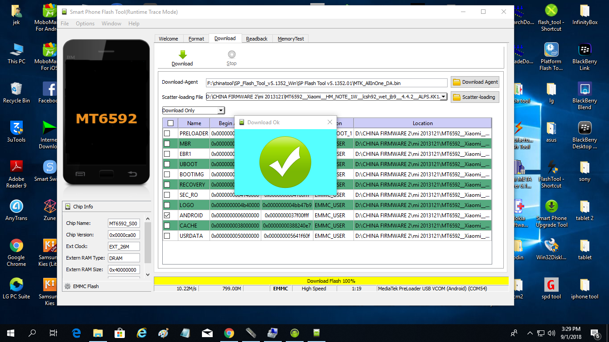
Task: Click the Chip Info panel header
Action: coord(106,207)
